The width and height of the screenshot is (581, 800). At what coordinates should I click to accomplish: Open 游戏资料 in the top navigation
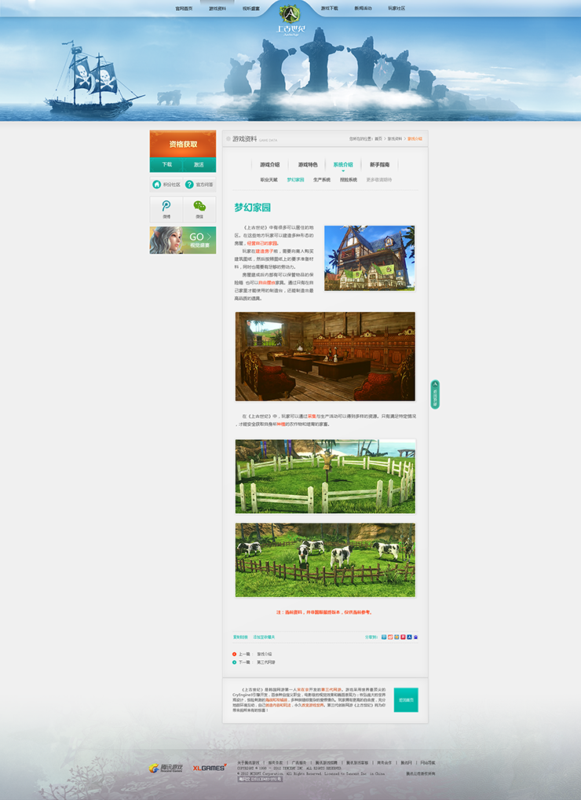217,9
